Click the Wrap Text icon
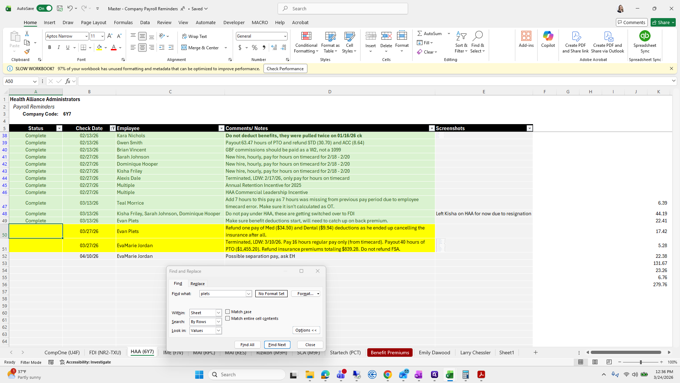This screenshot has width=680, height=383. point(184,36)
